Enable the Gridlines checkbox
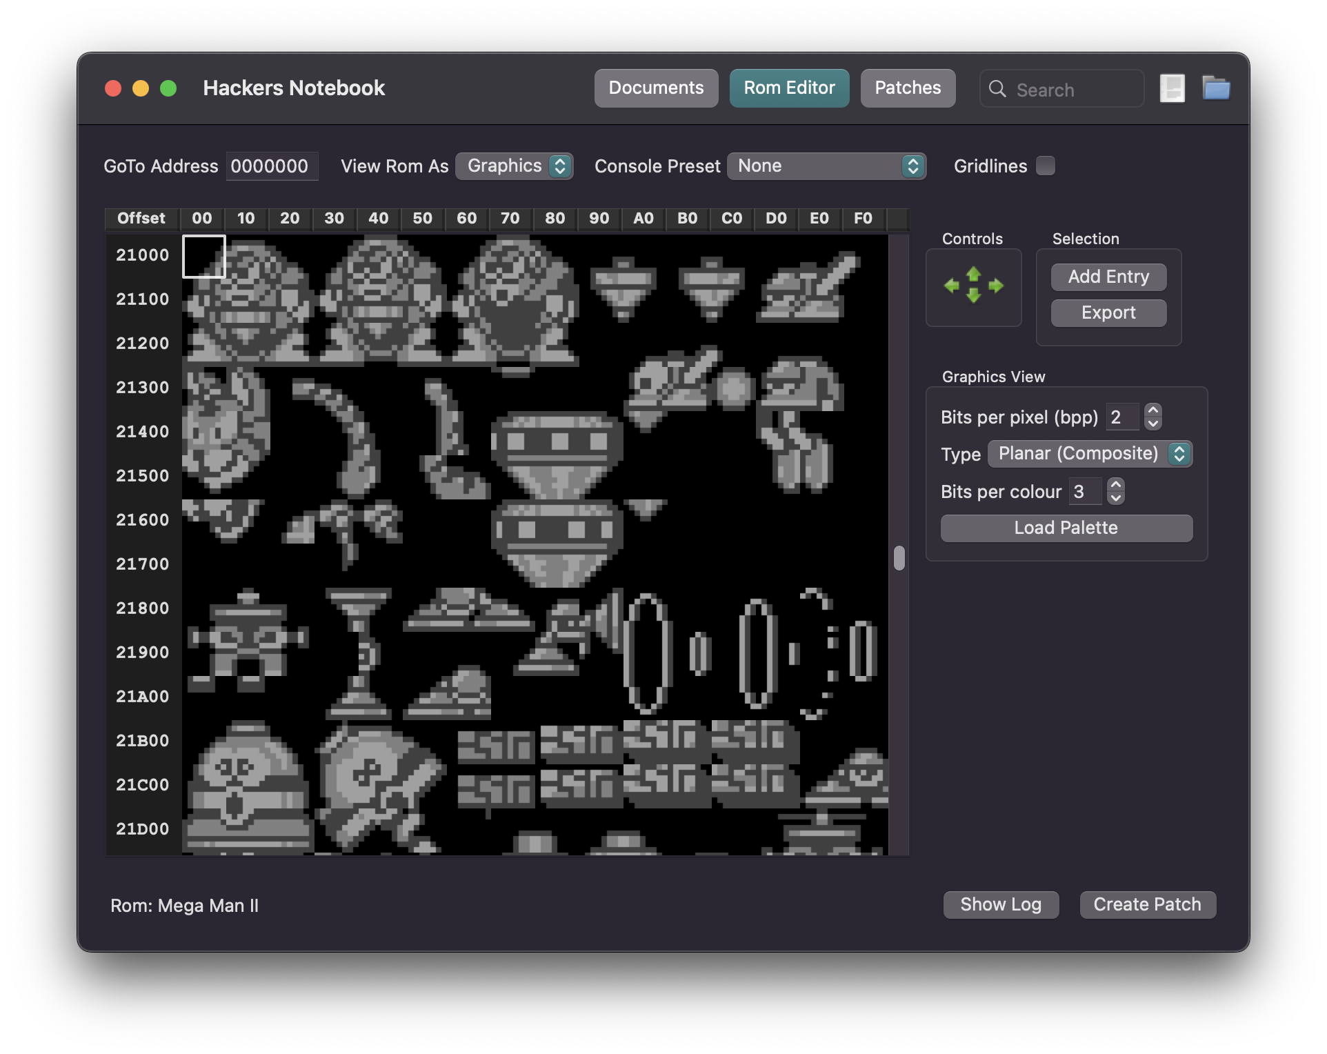The width and height of the screenshot is (1327, 1054). [1045, 166]
